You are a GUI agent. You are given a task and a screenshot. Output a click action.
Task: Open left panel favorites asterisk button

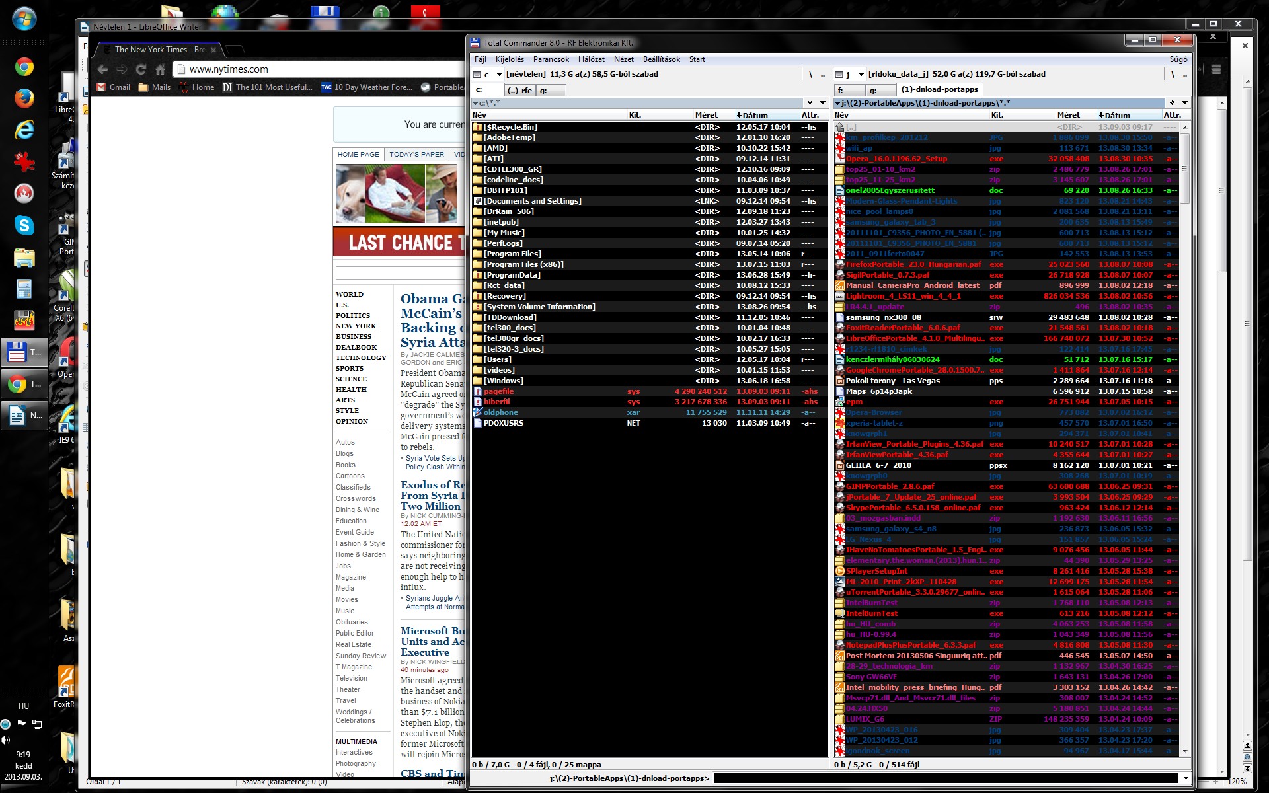tap(810, 103)
